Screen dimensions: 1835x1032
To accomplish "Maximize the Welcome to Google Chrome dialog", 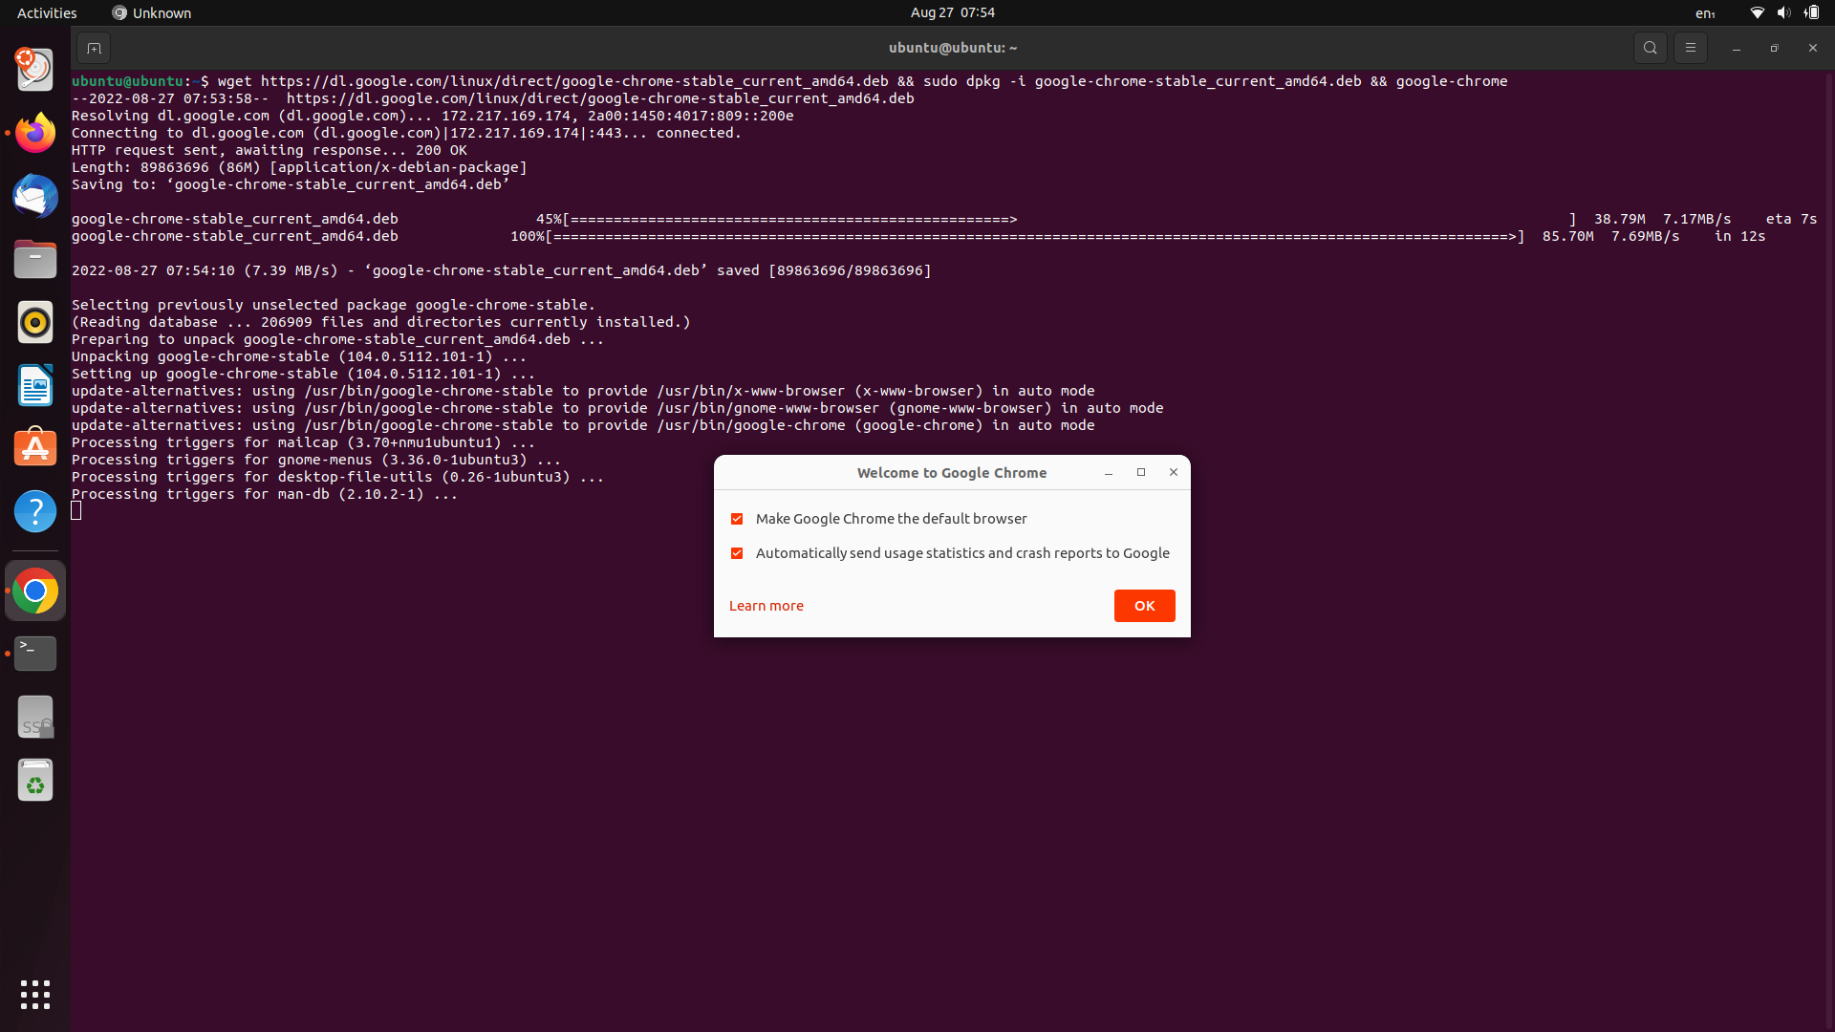I will click(x=1141, y=473).
